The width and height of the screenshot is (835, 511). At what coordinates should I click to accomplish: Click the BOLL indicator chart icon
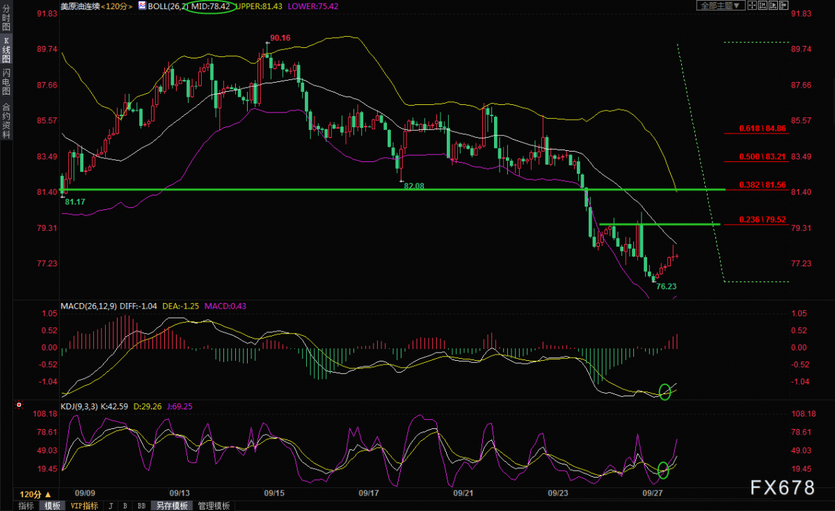[141, 5]
